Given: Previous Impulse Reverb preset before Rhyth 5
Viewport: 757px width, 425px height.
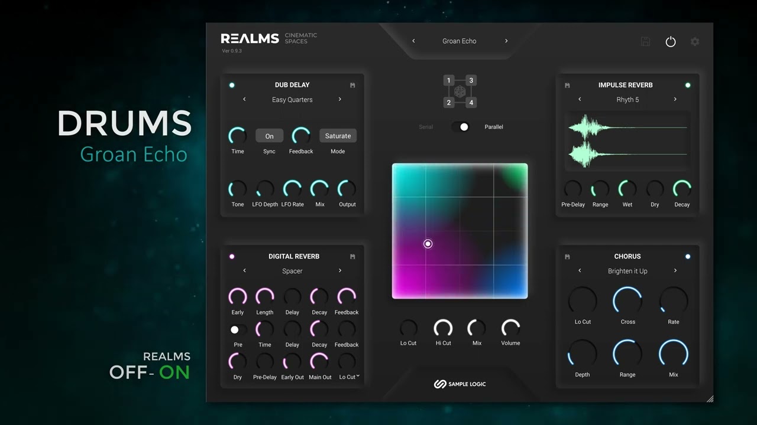Looking at the screenshot, I should (x=580, y=99).
